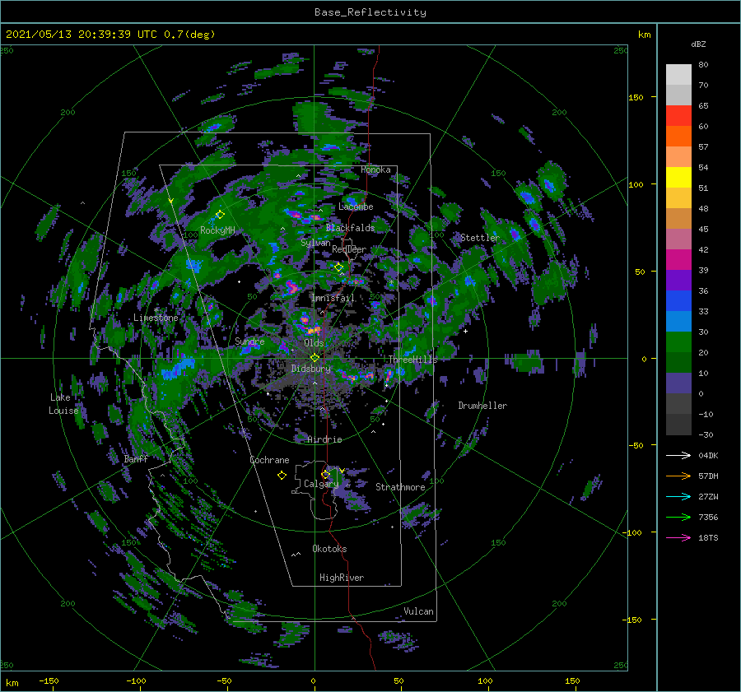
Task: Click the Cochrane city label
Action: point(269,460)
